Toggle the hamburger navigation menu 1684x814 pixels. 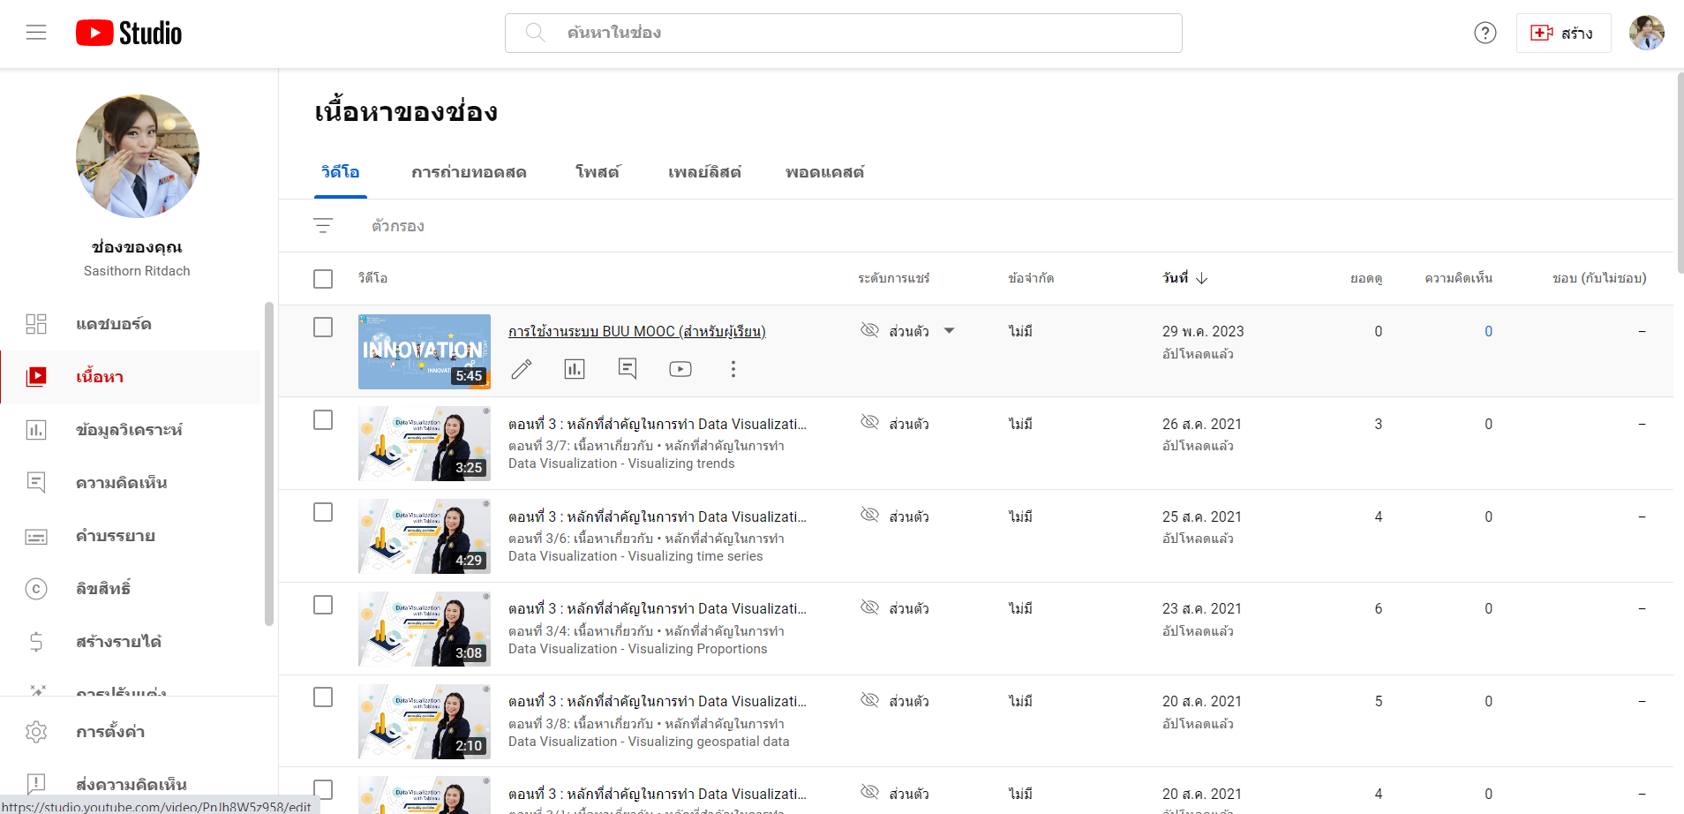[36, 33]
